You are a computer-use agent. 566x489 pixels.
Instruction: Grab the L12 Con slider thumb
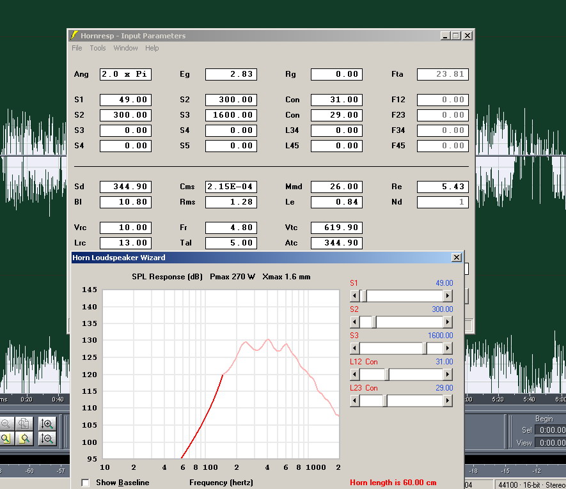click(386, 375)
